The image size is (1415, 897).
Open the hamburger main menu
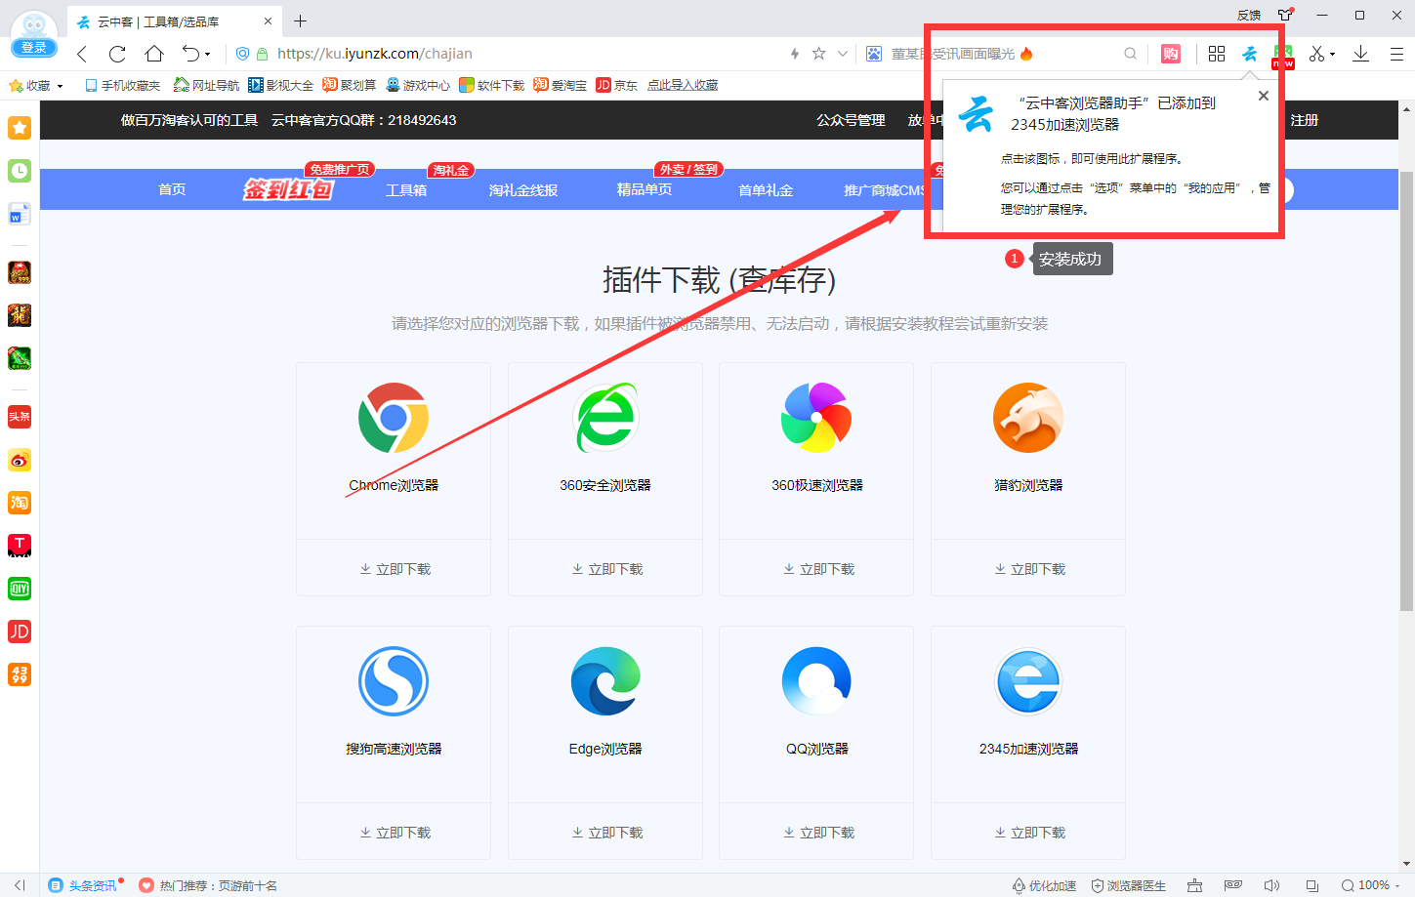click(1396, 54)
